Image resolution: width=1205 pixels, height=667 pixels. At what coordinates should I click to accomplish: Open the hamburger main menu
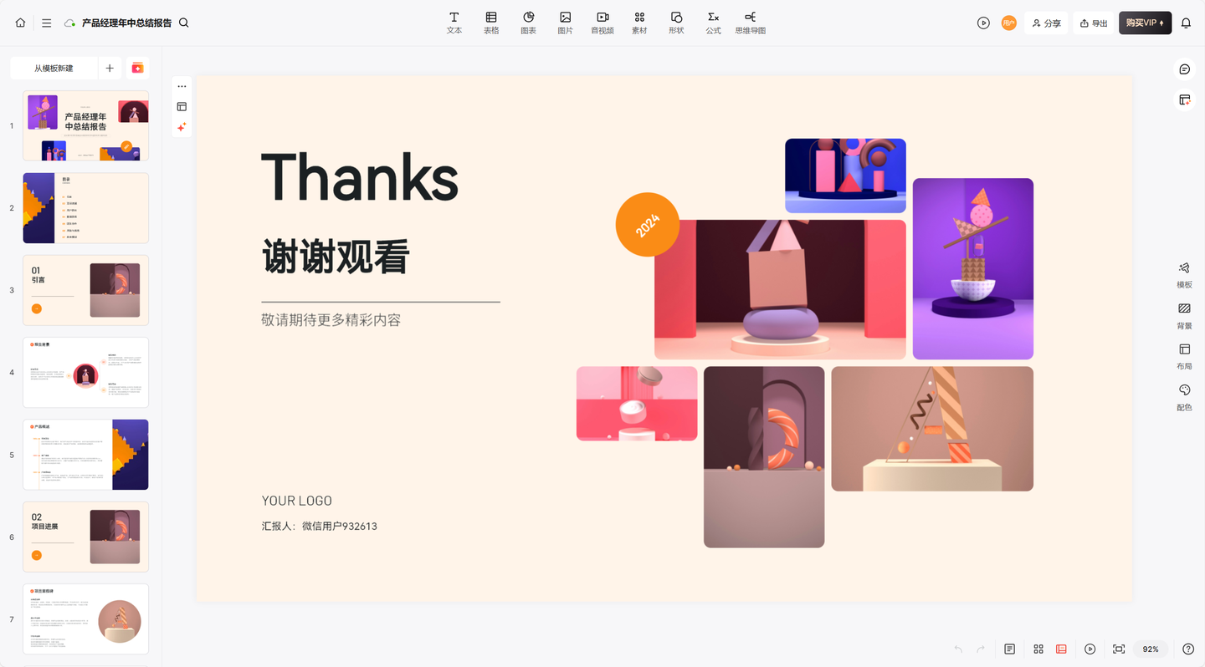point(46,23)
